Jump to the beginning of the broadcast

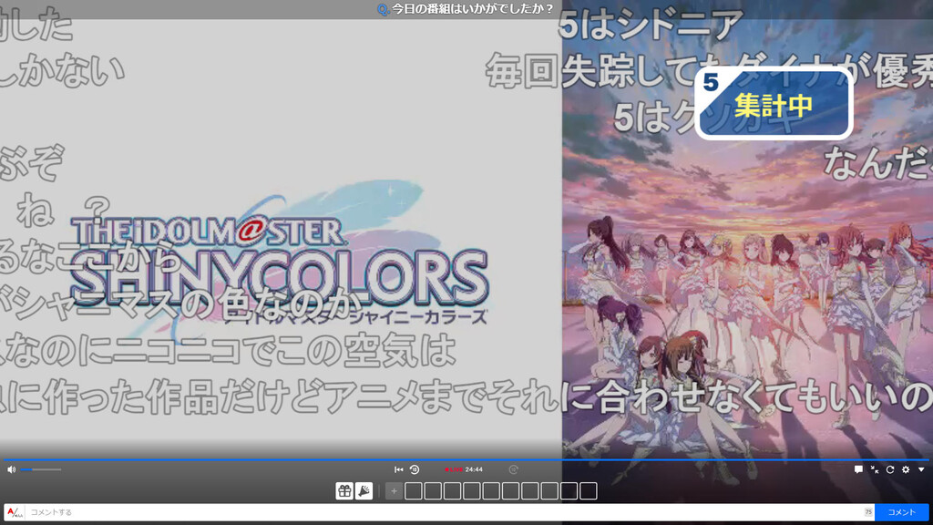pyautogui.click(x=399, y=469)
